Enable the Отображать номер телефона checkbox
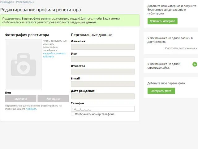This screenshot has height=149, width=198. (x=72, y=114)
